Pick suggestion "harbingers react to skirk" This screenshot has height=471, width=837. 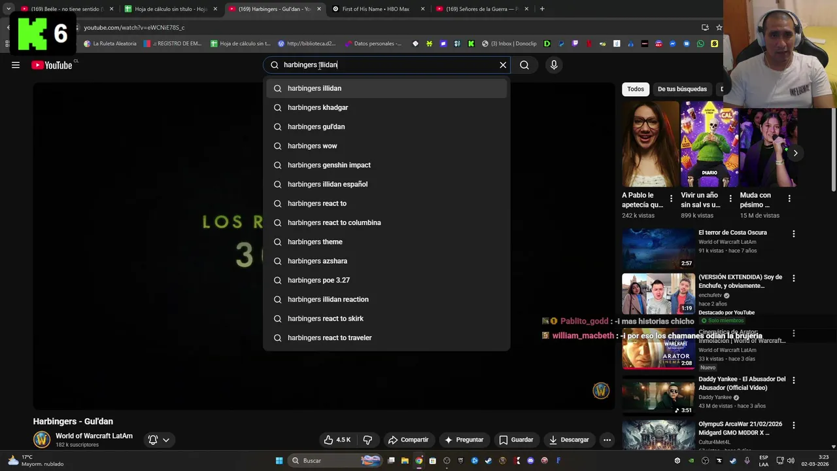click(x=386, y=319)
